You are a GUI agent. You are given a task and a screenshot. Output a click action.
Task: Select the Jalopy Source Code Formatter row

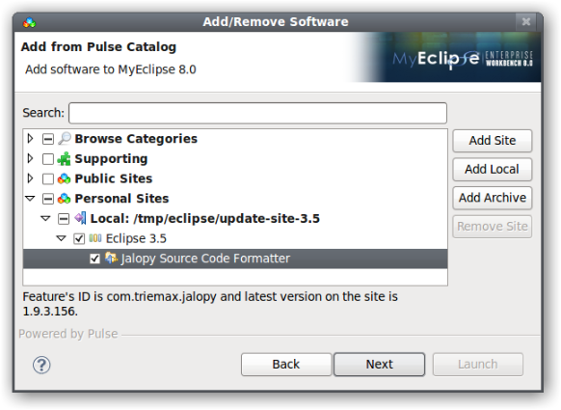(235, 259)
